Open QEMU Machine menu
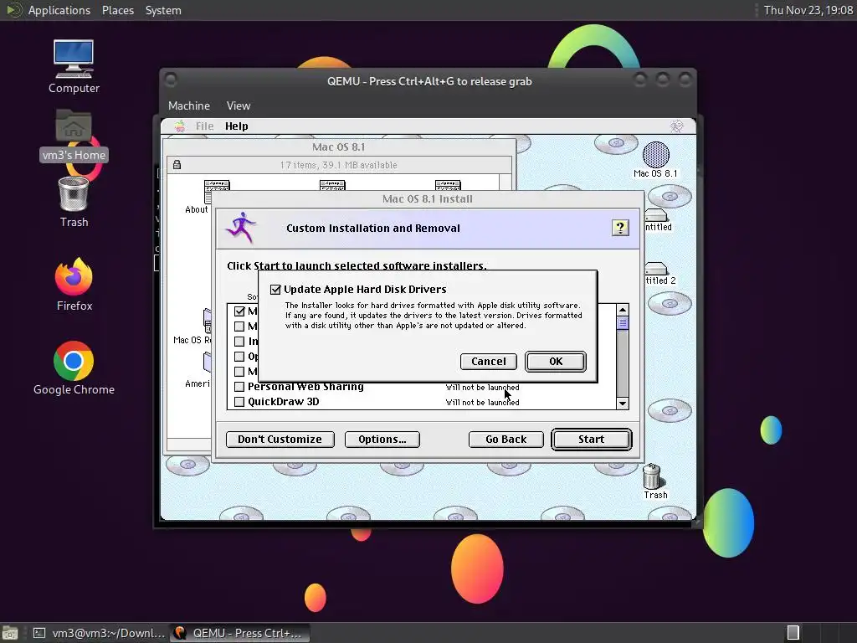 tap(189, 105)
